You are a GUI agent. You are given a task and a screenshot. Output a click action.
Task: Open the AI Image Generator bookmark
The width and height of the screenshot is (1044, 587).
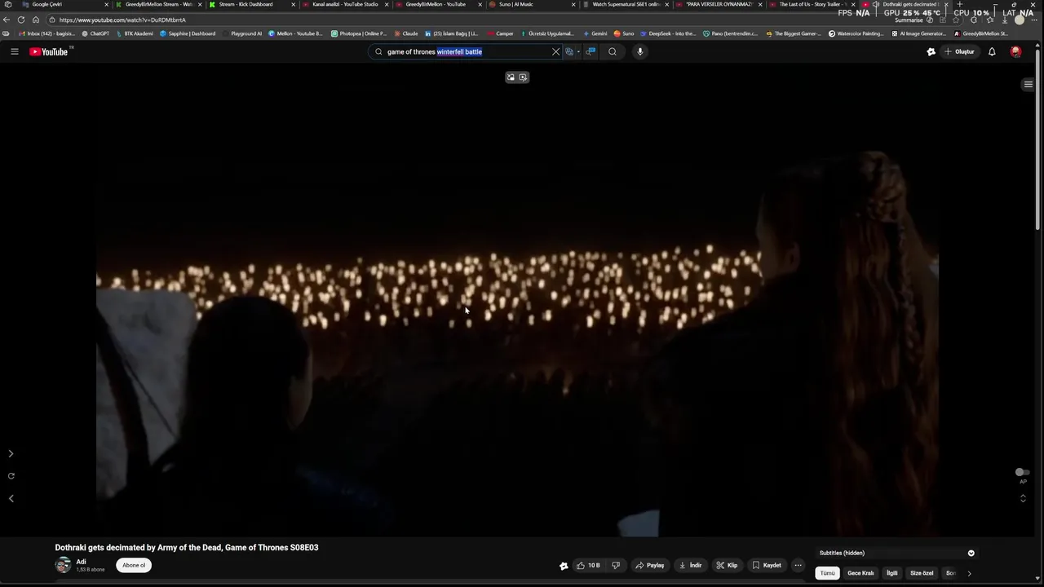[918, 33]
